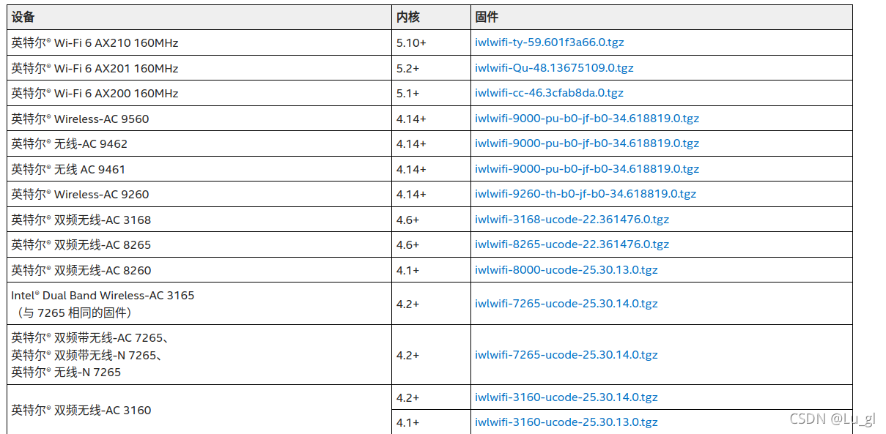Image resolution: width=886 pixels, height=434 pixels.
Task: Click the 5.2+ kernel version cell
Action: point(431,68)
